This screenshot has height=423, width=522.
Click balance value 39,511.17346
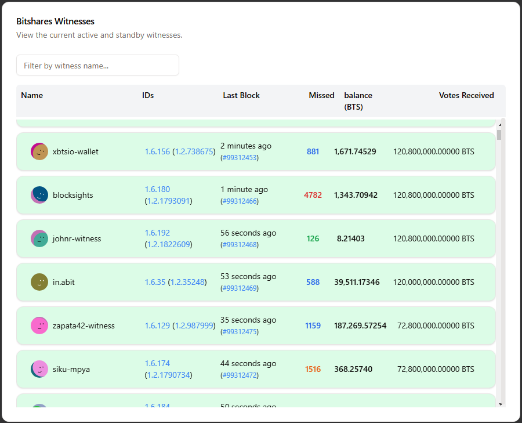point(357,282)
